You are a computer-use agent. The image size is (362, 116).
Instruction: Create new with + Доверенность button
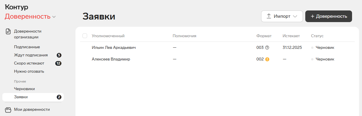tap(329, 16)
